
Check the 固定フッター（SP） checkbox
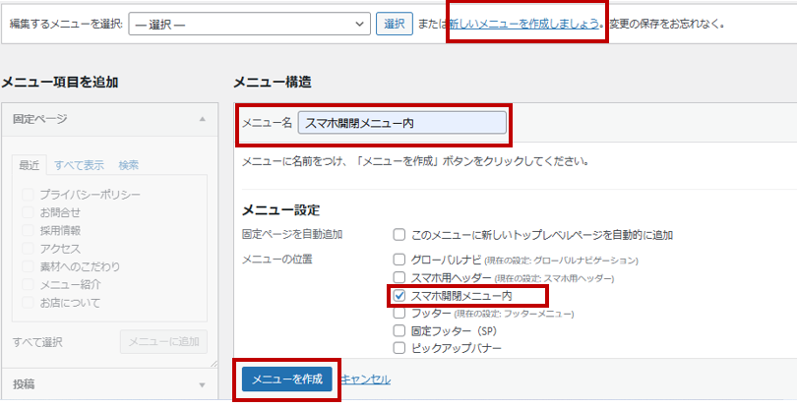click(x=399, y=330)
